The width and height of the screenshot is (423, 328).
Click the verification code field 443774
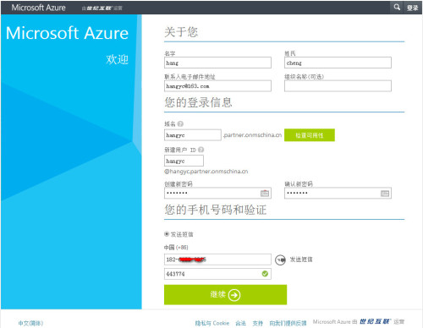pyautogui.click(x=217, y=274)
